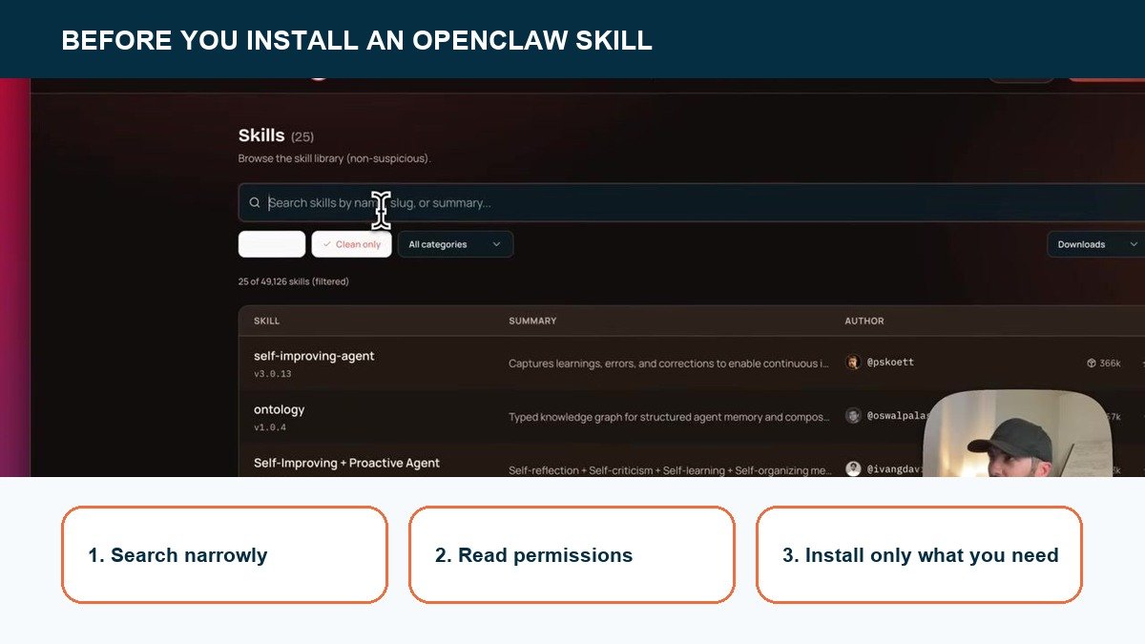Open the Self-Improving + Proactive Agent skill
The image size is (1145, 644).
point(346,463)
